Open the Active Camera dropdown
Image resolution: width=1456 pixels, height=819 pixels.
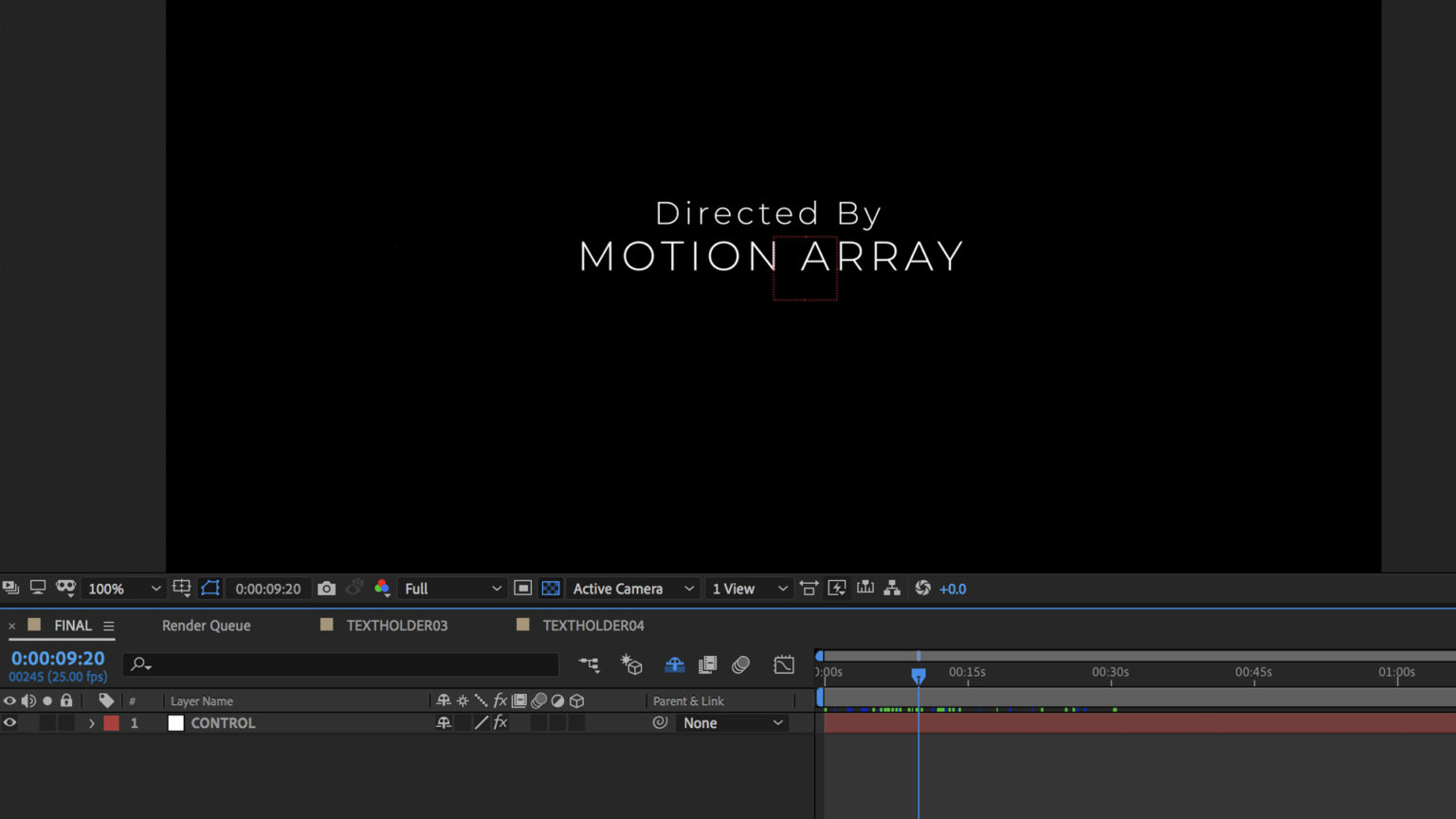click(x=632, y=589)
